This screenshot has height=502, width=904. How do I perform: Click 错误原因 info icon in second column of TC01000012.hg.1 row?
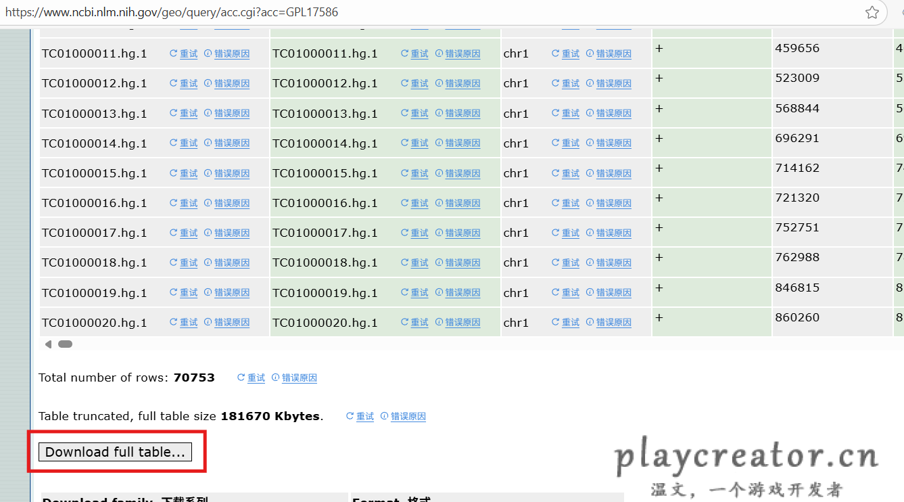pos(439,83)
